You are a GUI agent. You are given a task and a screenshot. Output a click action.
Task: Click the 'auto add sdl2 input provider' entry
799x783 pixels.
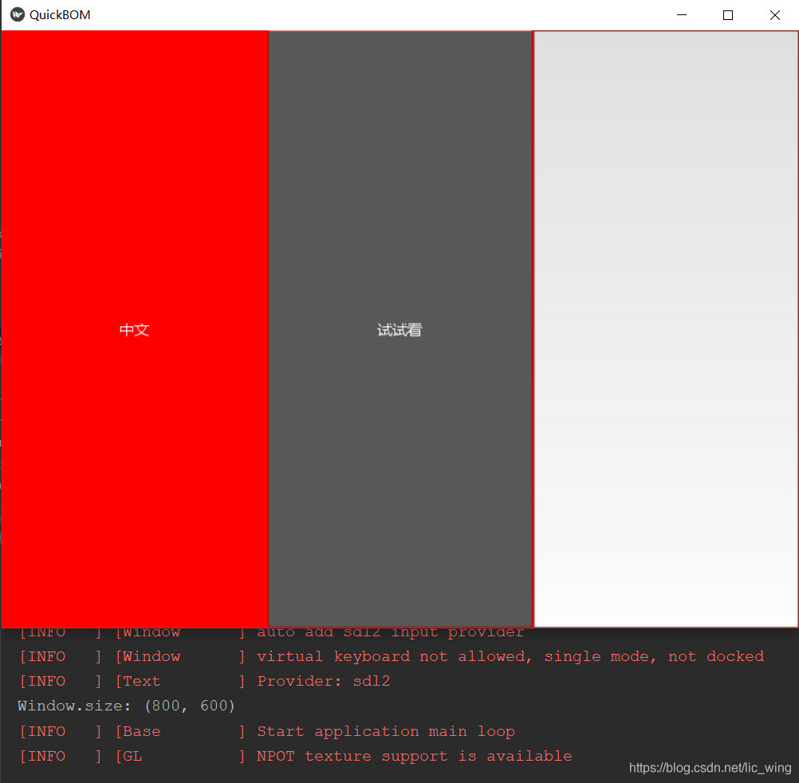coord(390,631)
